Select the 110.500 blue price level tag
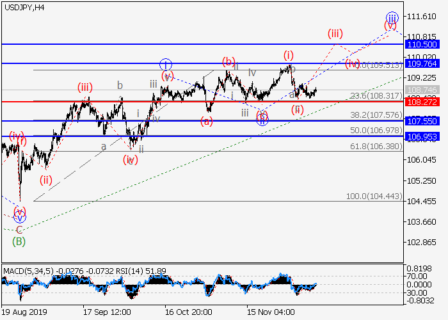Image resolution: width=448 pixels, height=320 pixels. (x=422, y=44)
